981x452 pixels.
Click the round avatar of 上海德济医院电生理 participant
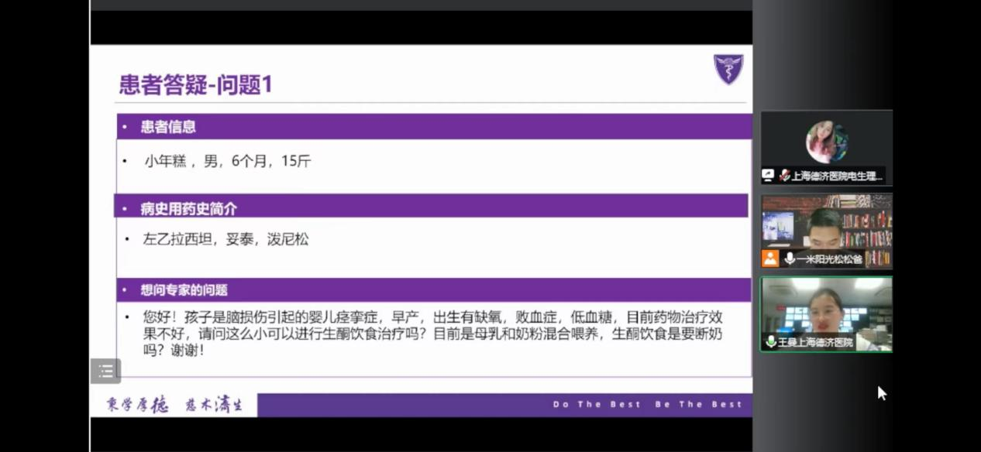(x=826, y=142)
